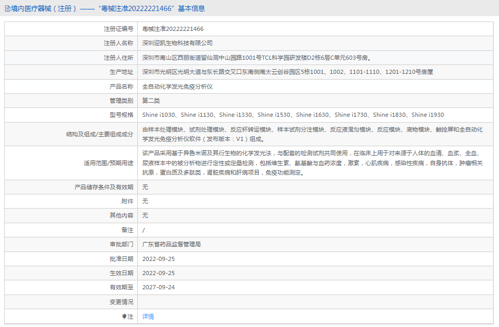
Task: Select the address starting 深圳市南山区西丽街道
Action: coord(257,58)
